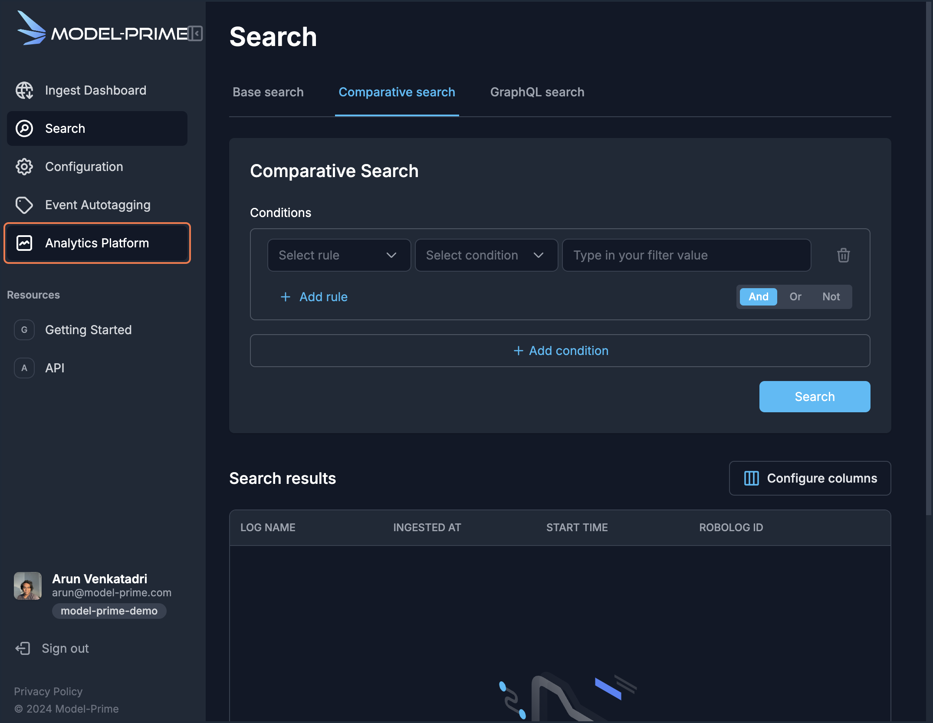Click Add rule
Viewport: 933px width, 723px height.
tap(314, 297)
